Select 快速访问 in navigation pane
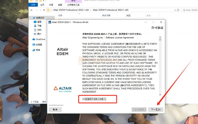Viewport: 198px width, 124px height. (x=40, y=18)
